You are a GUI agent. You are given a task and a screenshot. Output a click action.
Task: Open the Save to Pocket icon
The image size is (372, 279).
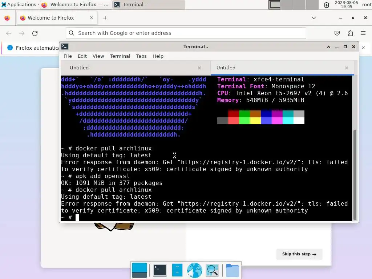pyautogui.click(x=337, y=33)
